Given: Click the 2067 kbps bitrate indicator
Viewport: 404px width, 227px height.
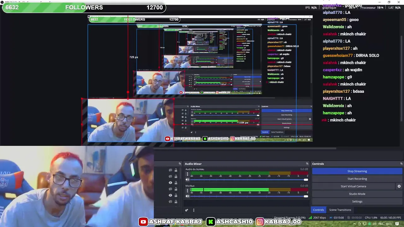Looking at the screenshot, I should [x=317, y=218].
